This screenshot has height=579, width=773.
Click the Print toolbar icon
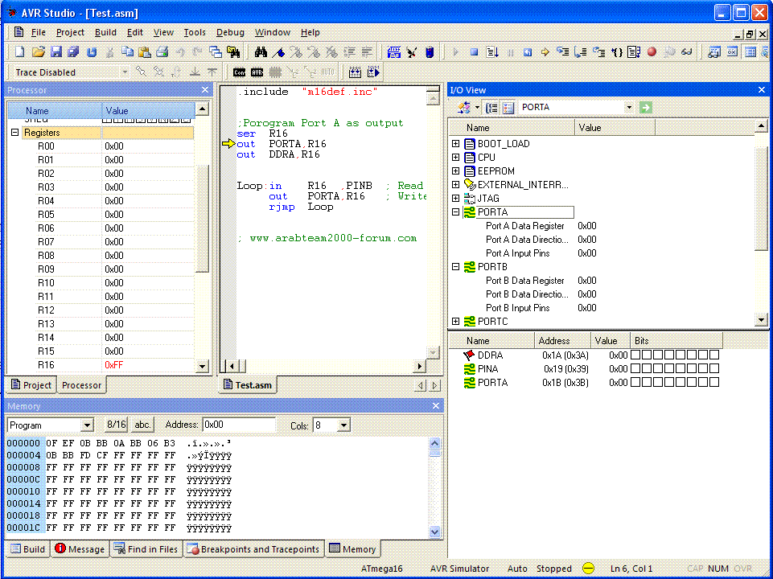[x=162, y=51]
